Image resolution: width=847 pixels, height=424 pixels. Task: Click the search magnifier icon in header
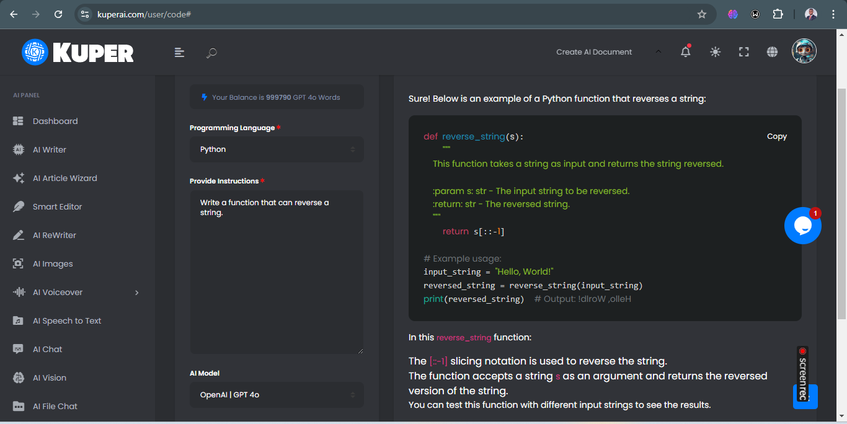211,53
